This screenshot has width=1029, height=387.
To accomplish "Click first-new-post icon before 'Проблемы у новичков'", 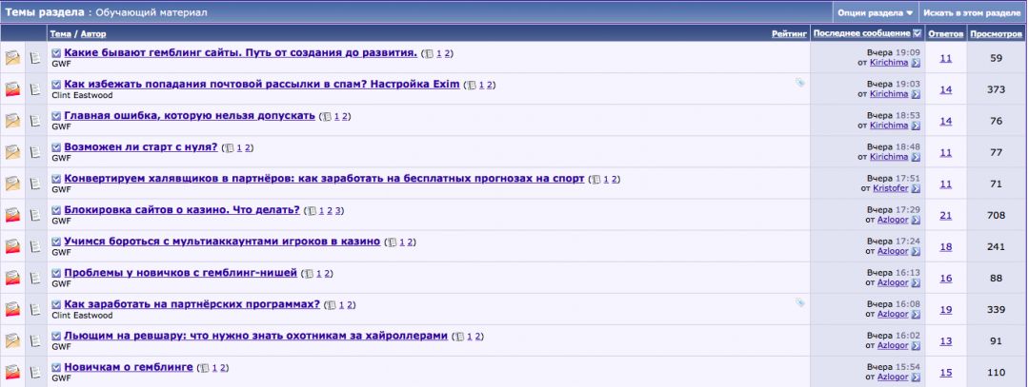I will tap(56, 273).
